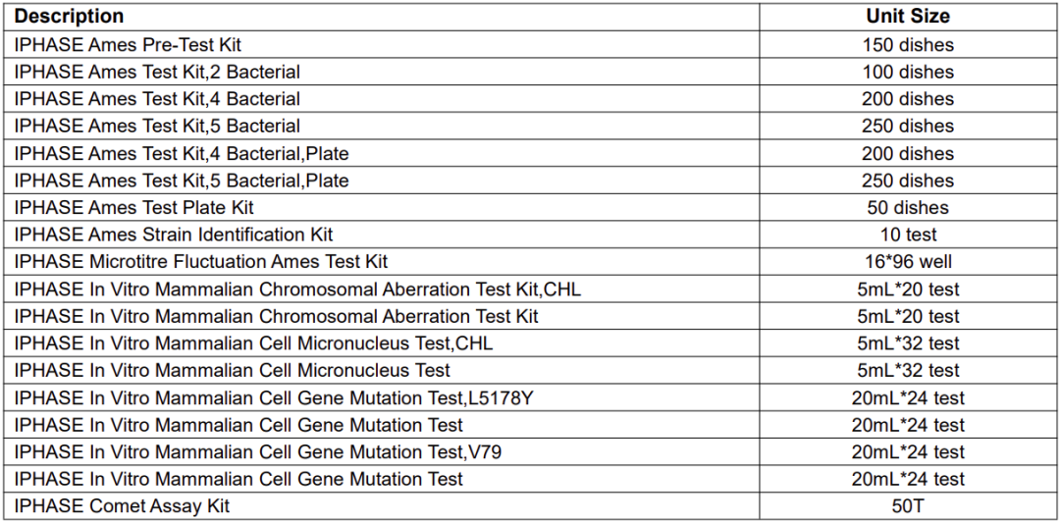Click the 16*96 well cell
This screenshot has height=522, width=1060.
(x=908, y=262)
